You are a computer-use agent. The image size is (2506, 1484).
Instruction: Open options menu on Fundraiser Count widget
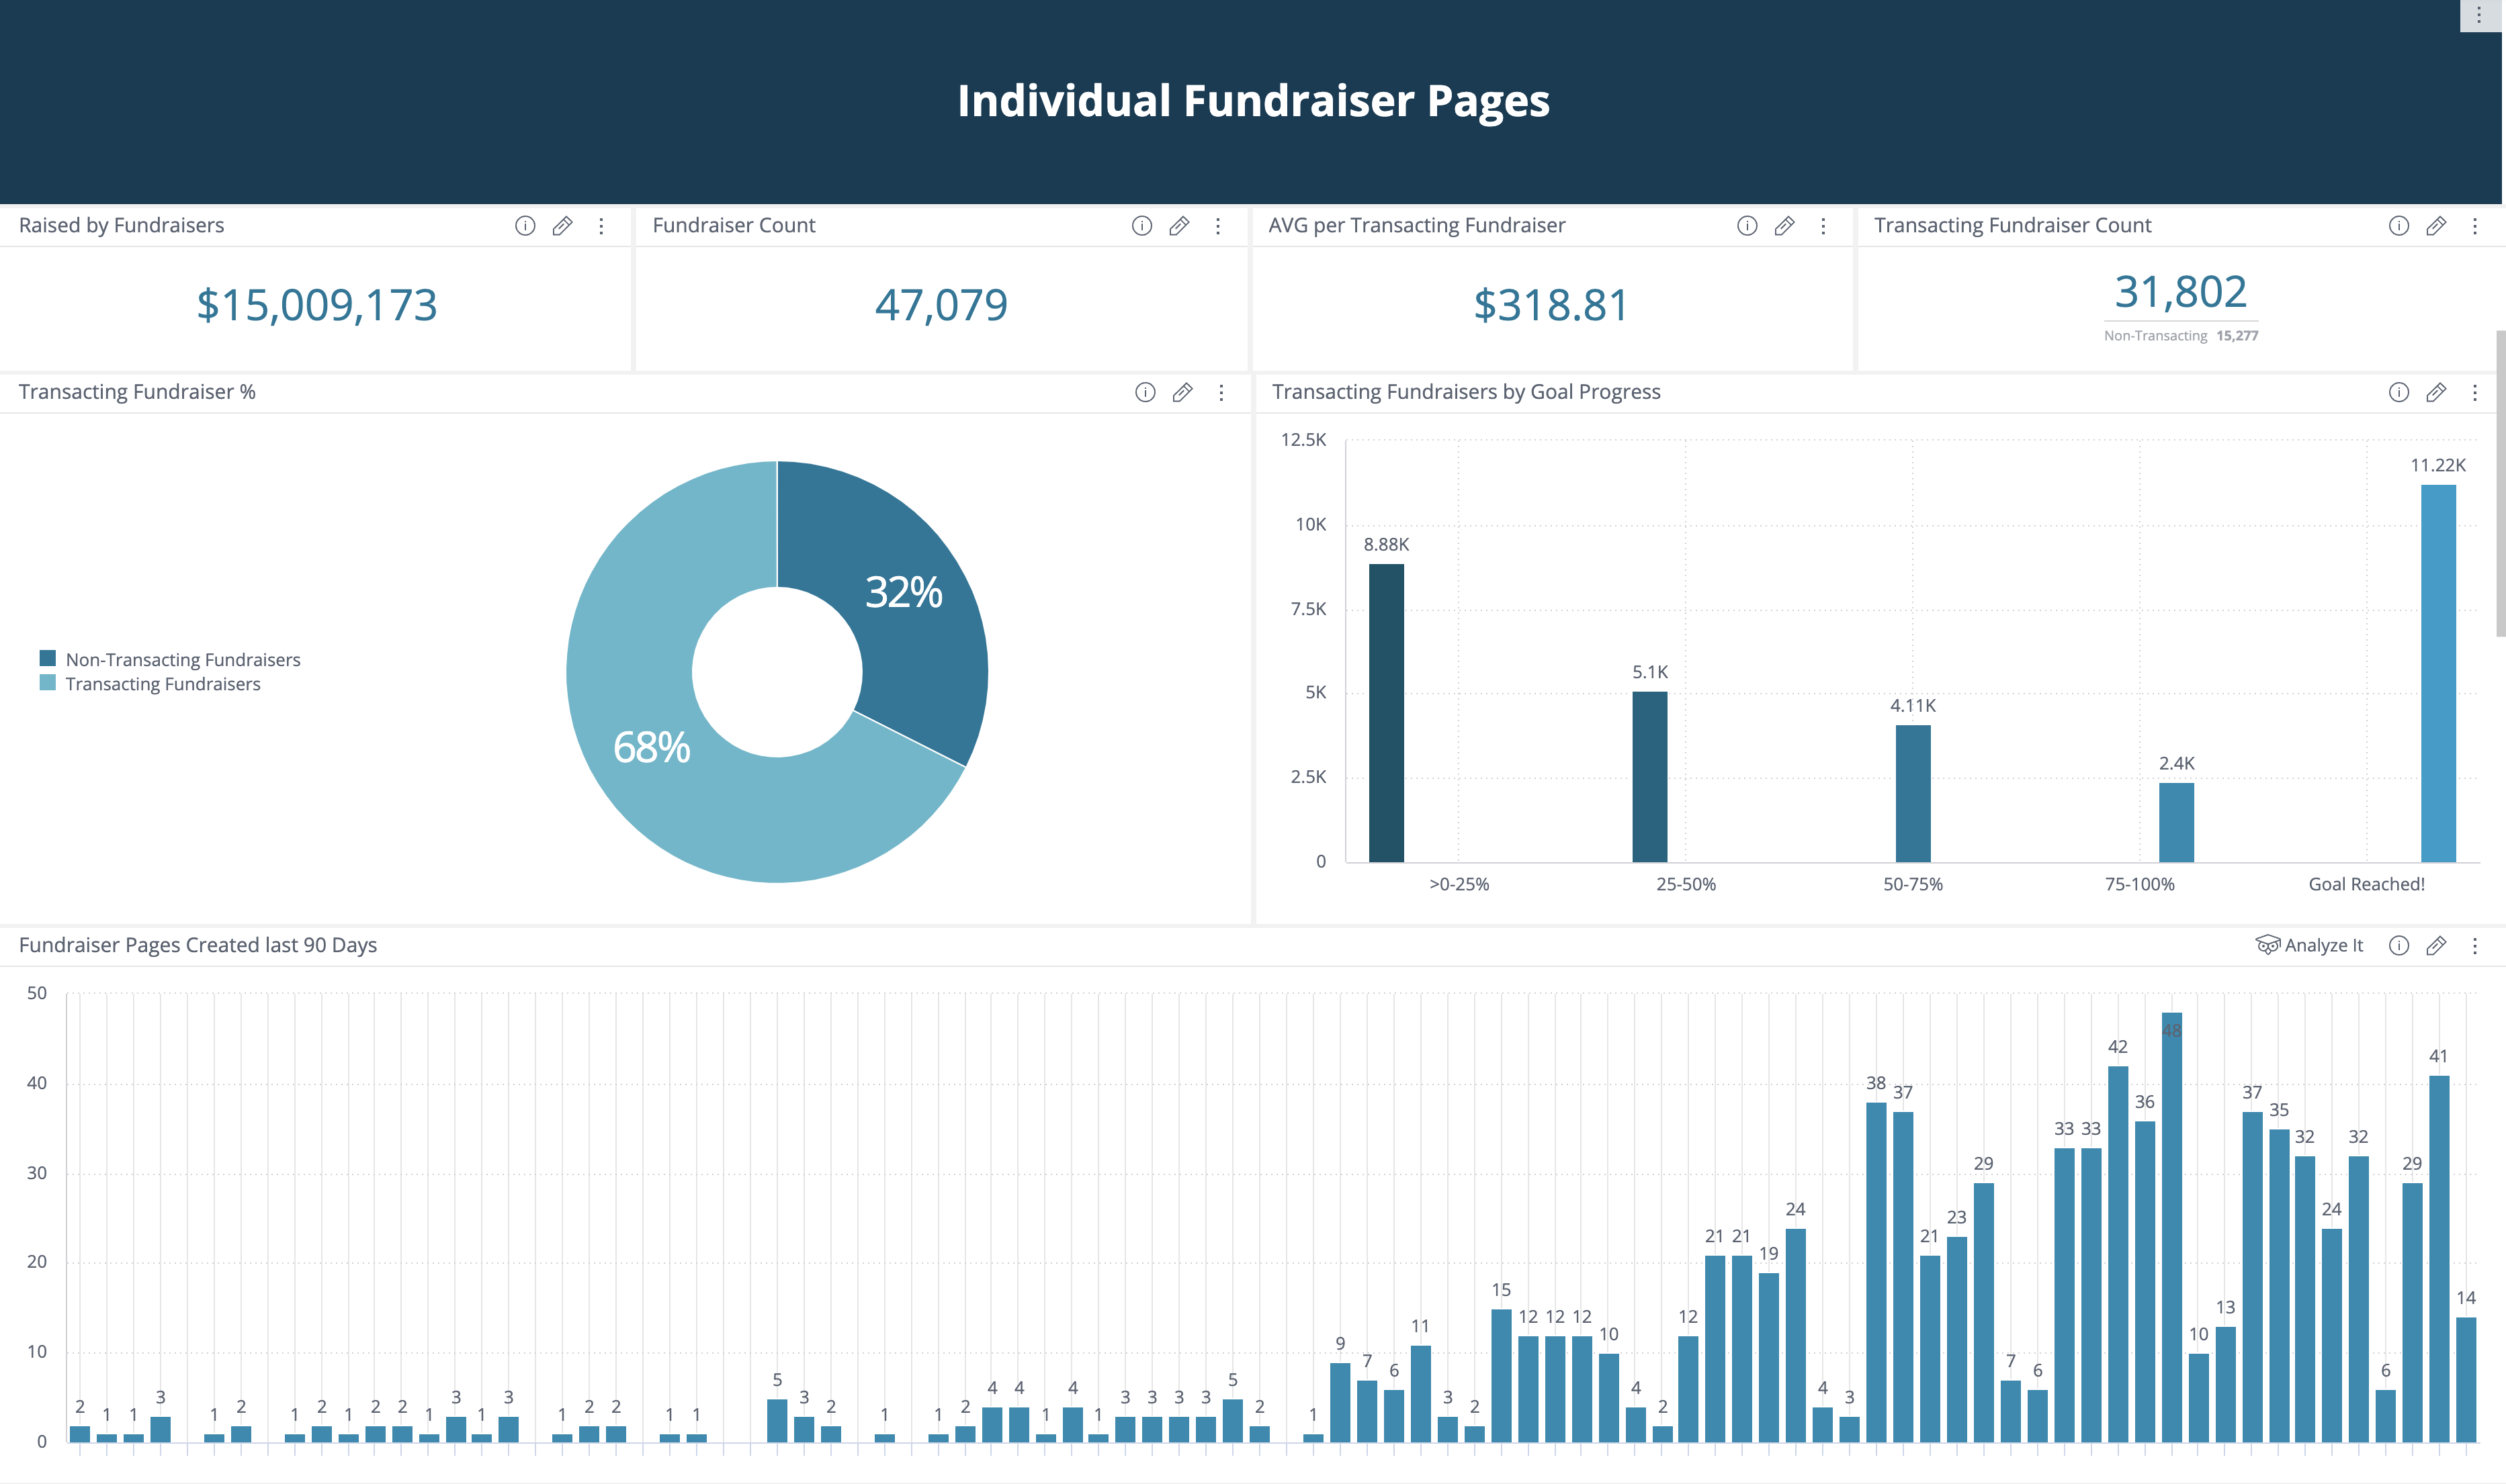tap(1219, 226)
